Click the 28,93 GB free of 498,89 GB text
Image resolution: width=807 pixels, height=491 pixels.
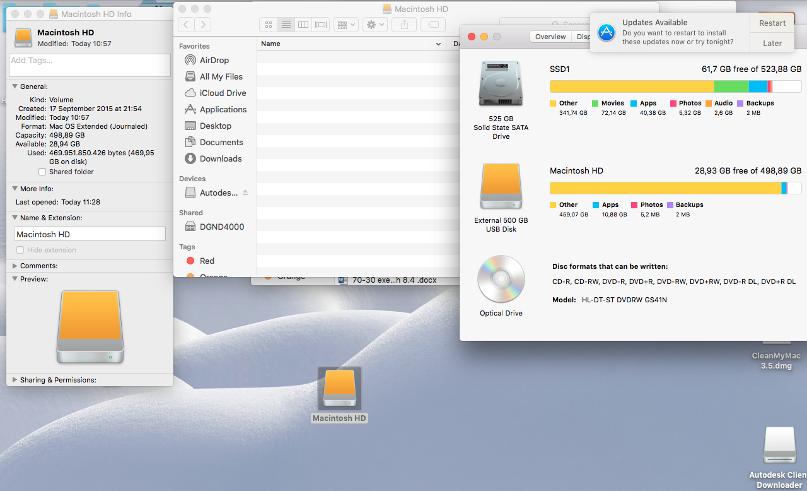pos(748,171)
